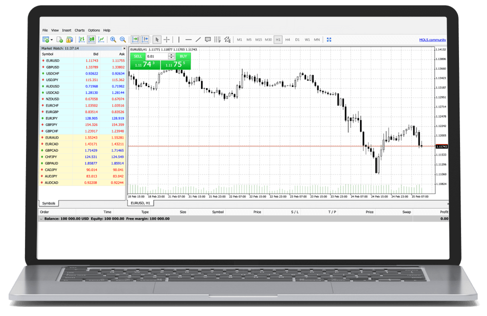
Task: Select the arrow cursor tool
Action: 157,39
